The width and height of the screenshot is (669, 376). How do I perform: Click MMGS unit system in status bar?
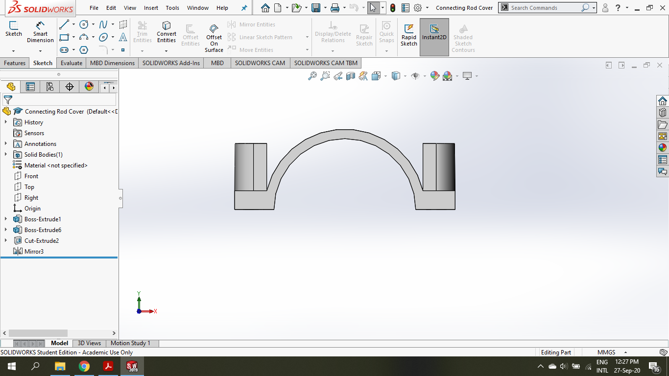tap(606, 352)
